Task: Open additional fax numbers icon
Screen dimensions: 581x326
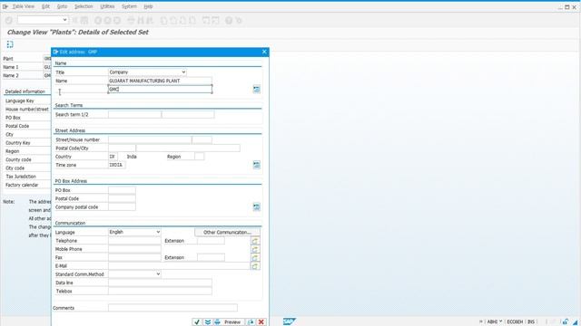Action: (x=255, y=257)
